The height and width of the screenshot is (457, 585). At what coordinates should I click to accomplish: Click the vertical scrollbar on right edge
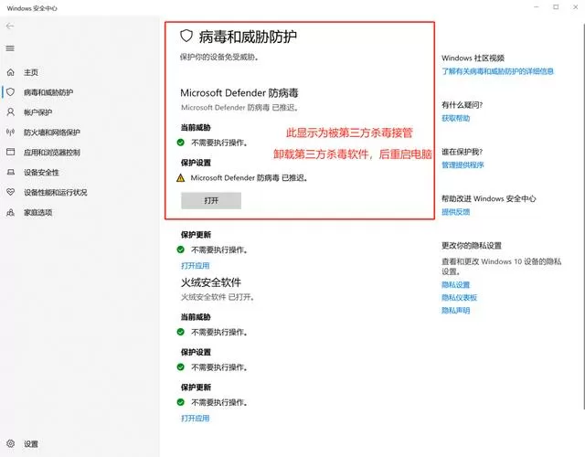(583, 217)
